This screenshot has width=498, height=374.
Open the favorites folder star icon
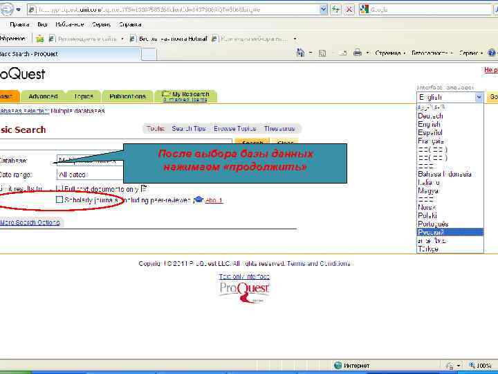pyautogui.click(x=40, y=39)
